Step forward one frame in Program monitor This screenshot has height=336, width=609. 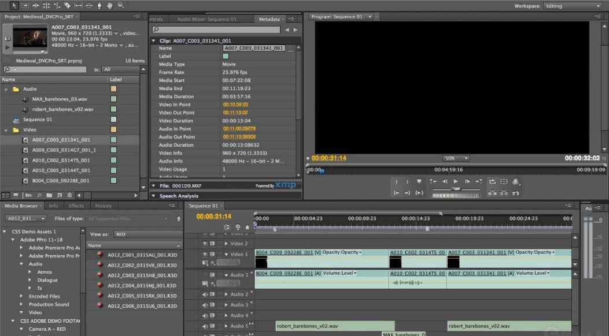pyautogui.click(x=467, y=181)
